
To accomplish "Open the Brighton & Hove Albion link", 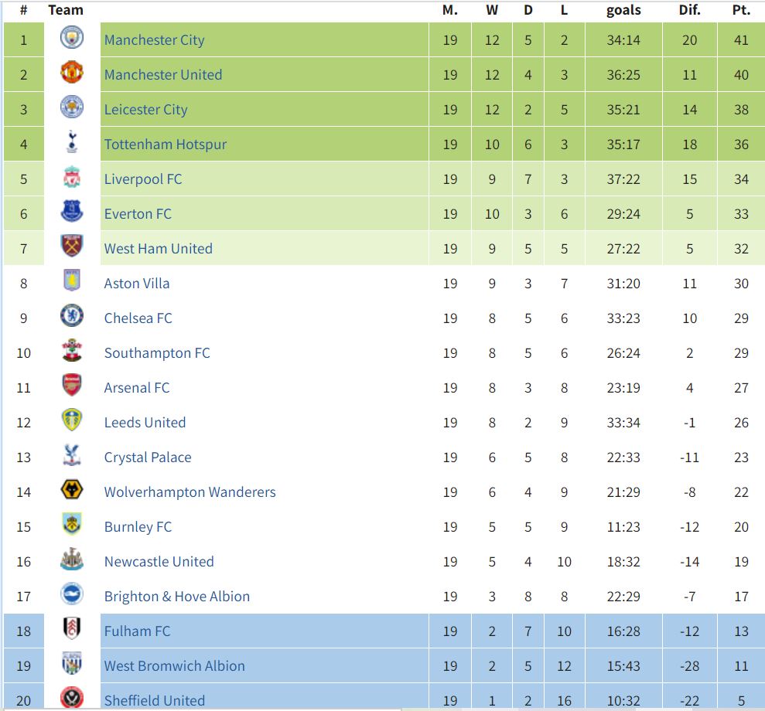I will point(177,597).
